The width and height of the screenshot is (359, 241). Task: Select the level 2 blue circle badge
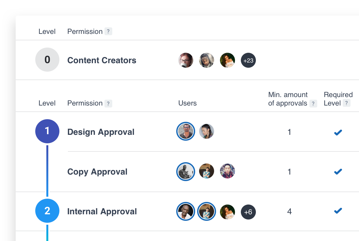tap(47, 211)
